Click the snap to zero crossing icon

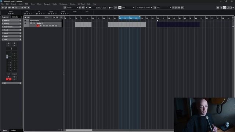(173, 8)
